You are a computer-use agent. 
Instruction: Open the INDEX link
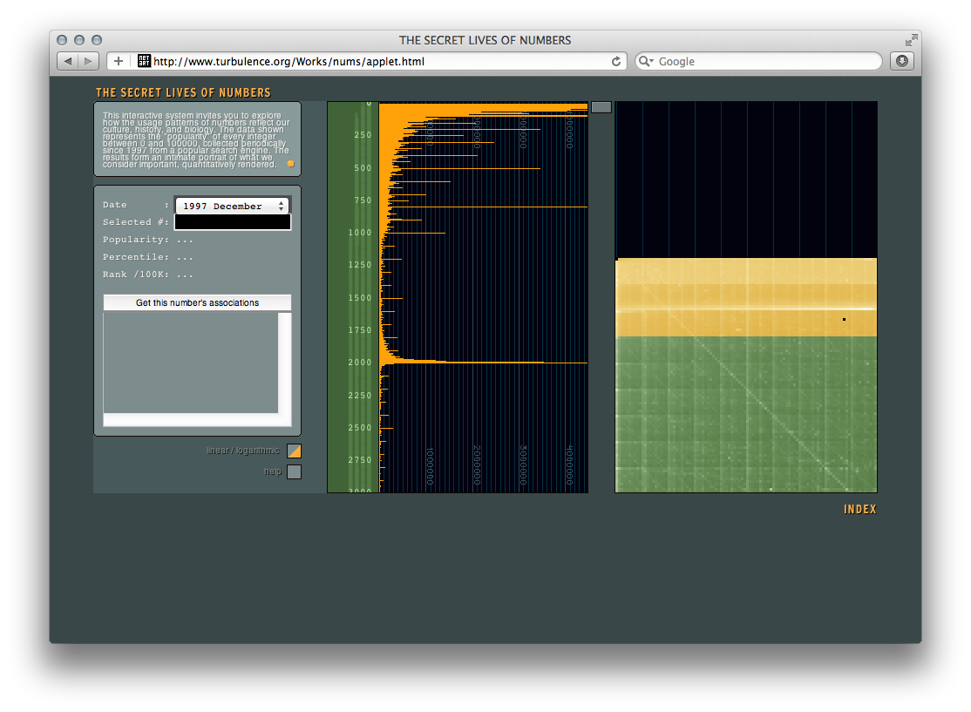click(x=859, y=510)
